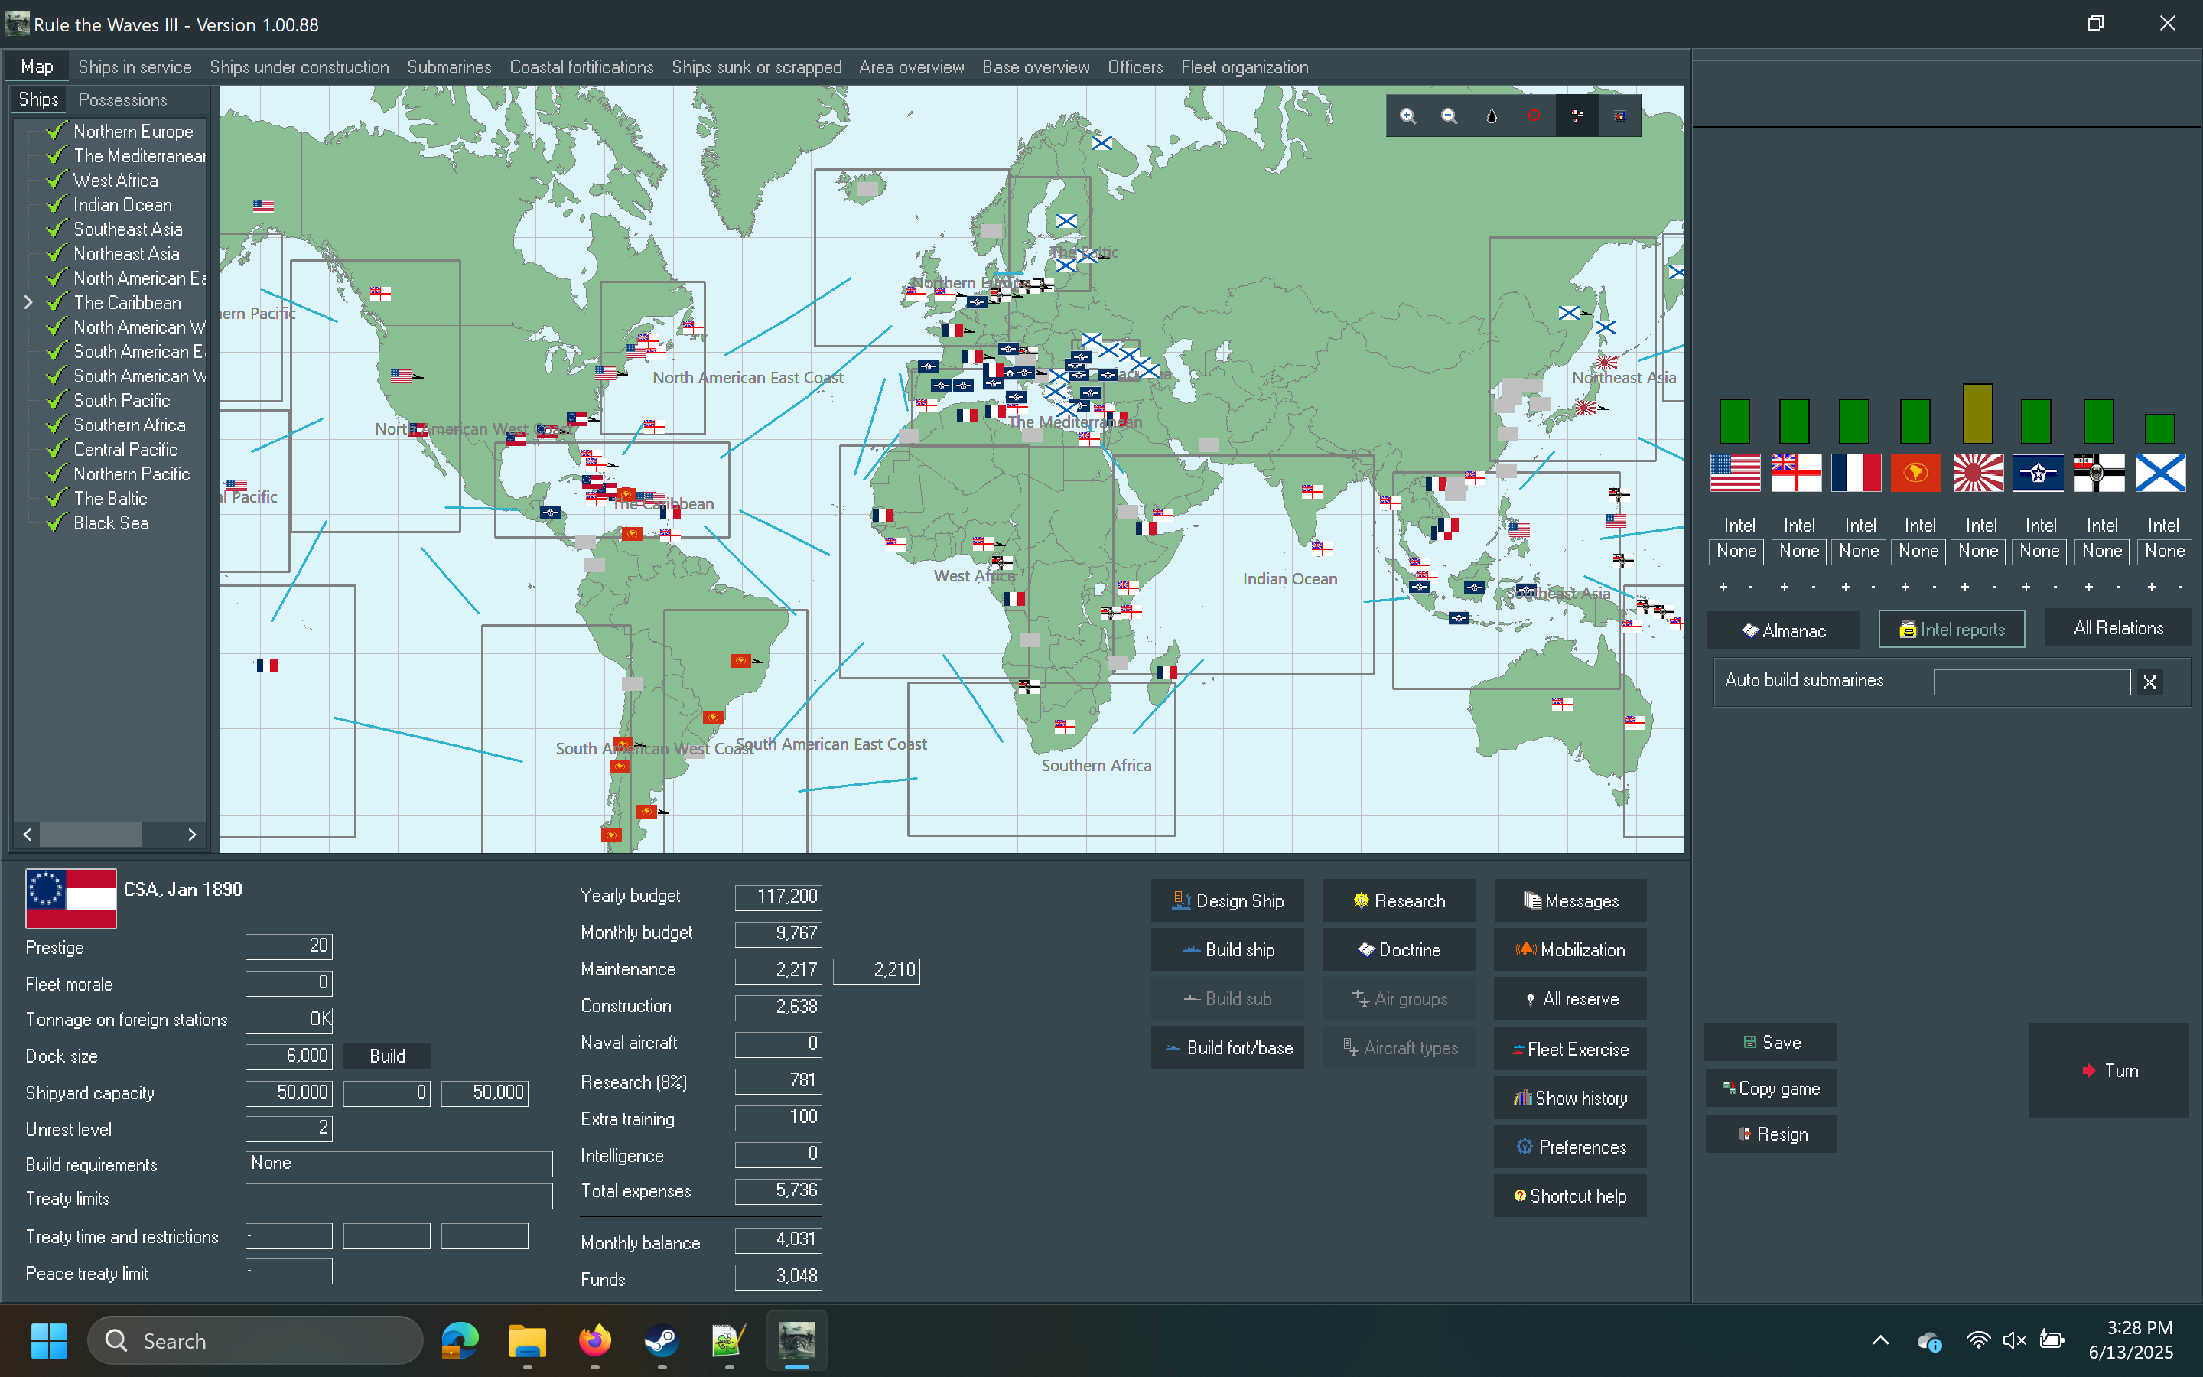This screenshot has height=1377, width=2203.
Task: Select the French tricolor flag in relations panel
Action: (1856, 473)
